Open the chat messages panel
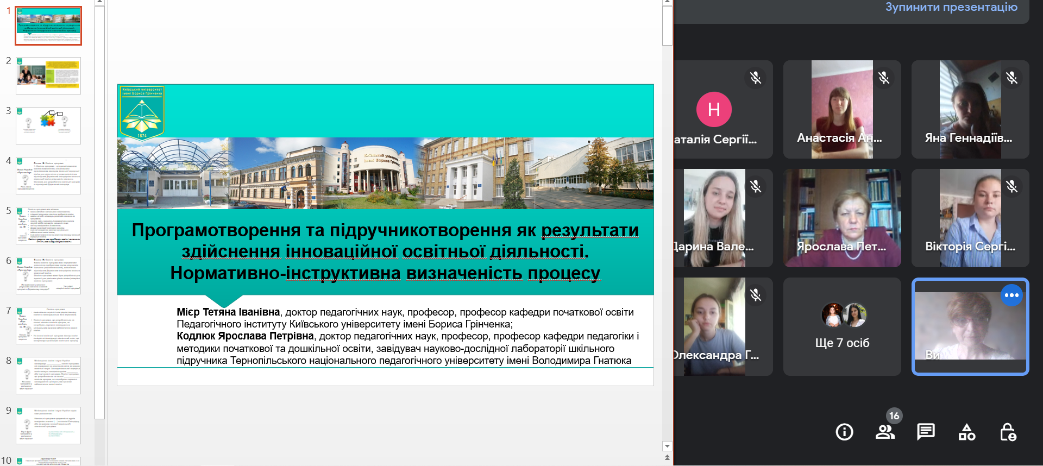This screenshot has height=466, width=1043. [926, 432]
